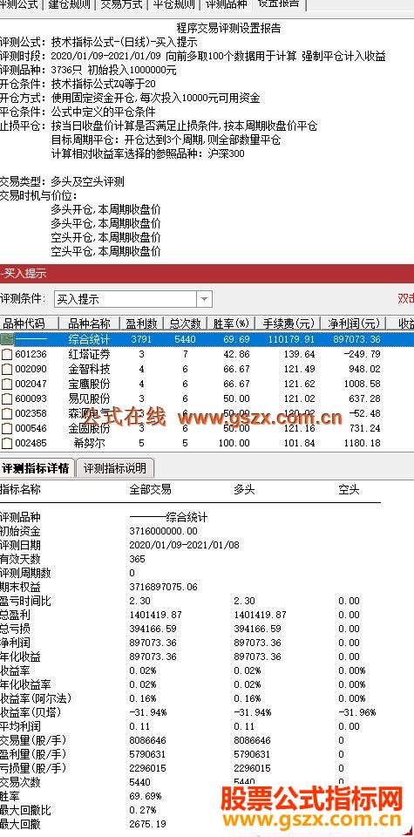Click the file icon beside 002358
The image size is (414, 837).
point(6,413)
